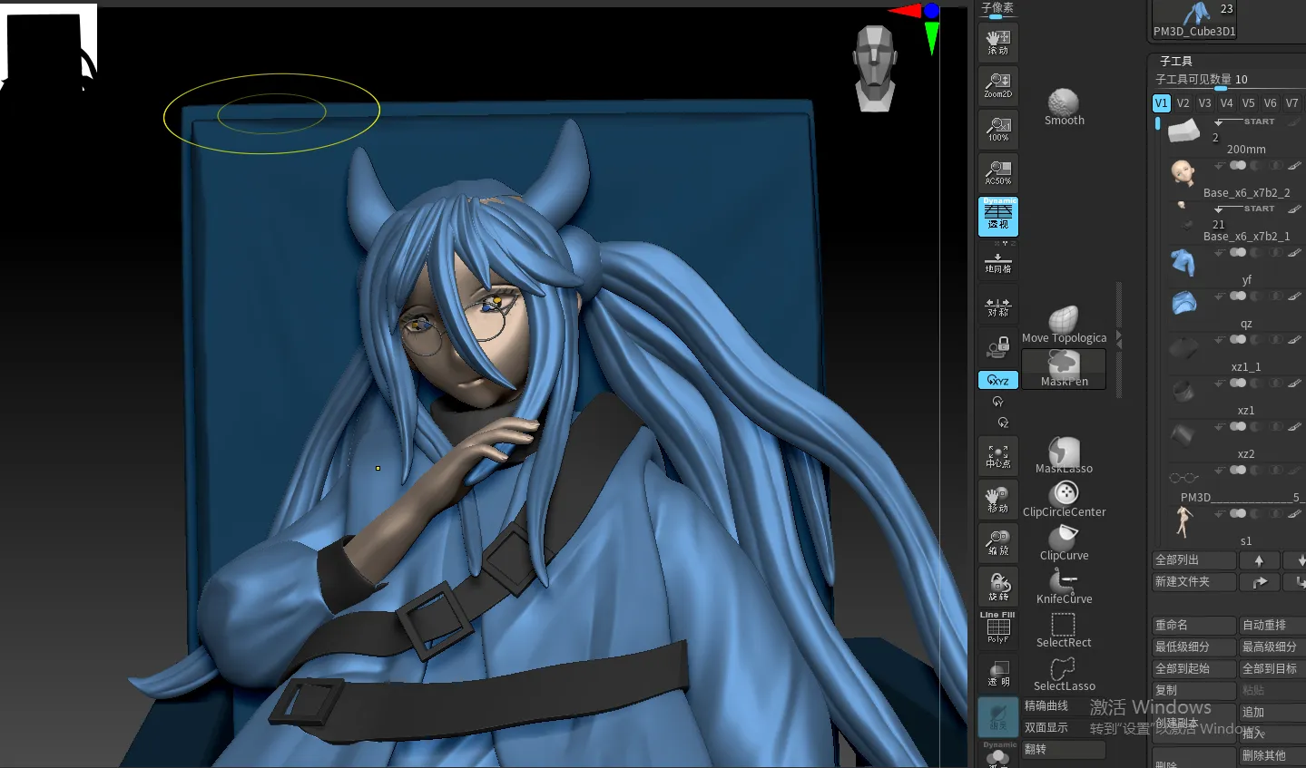Image resolution: width=1306 pixels, height=768 pixels.
Task: Enable PolyF Line Fill display
Action: pos(998,629)
